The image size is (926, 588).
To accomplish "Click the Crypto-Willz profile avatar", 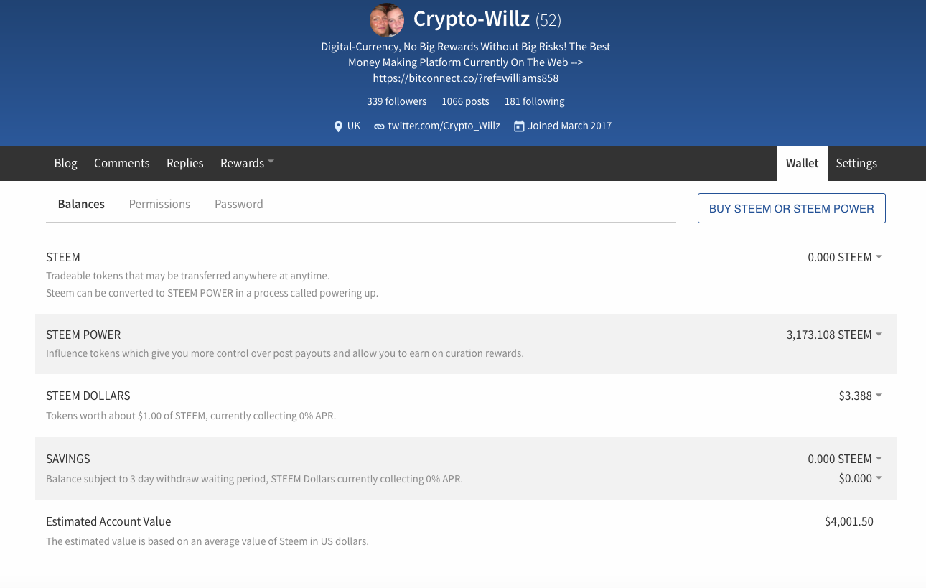I will (x=387, y=20).
